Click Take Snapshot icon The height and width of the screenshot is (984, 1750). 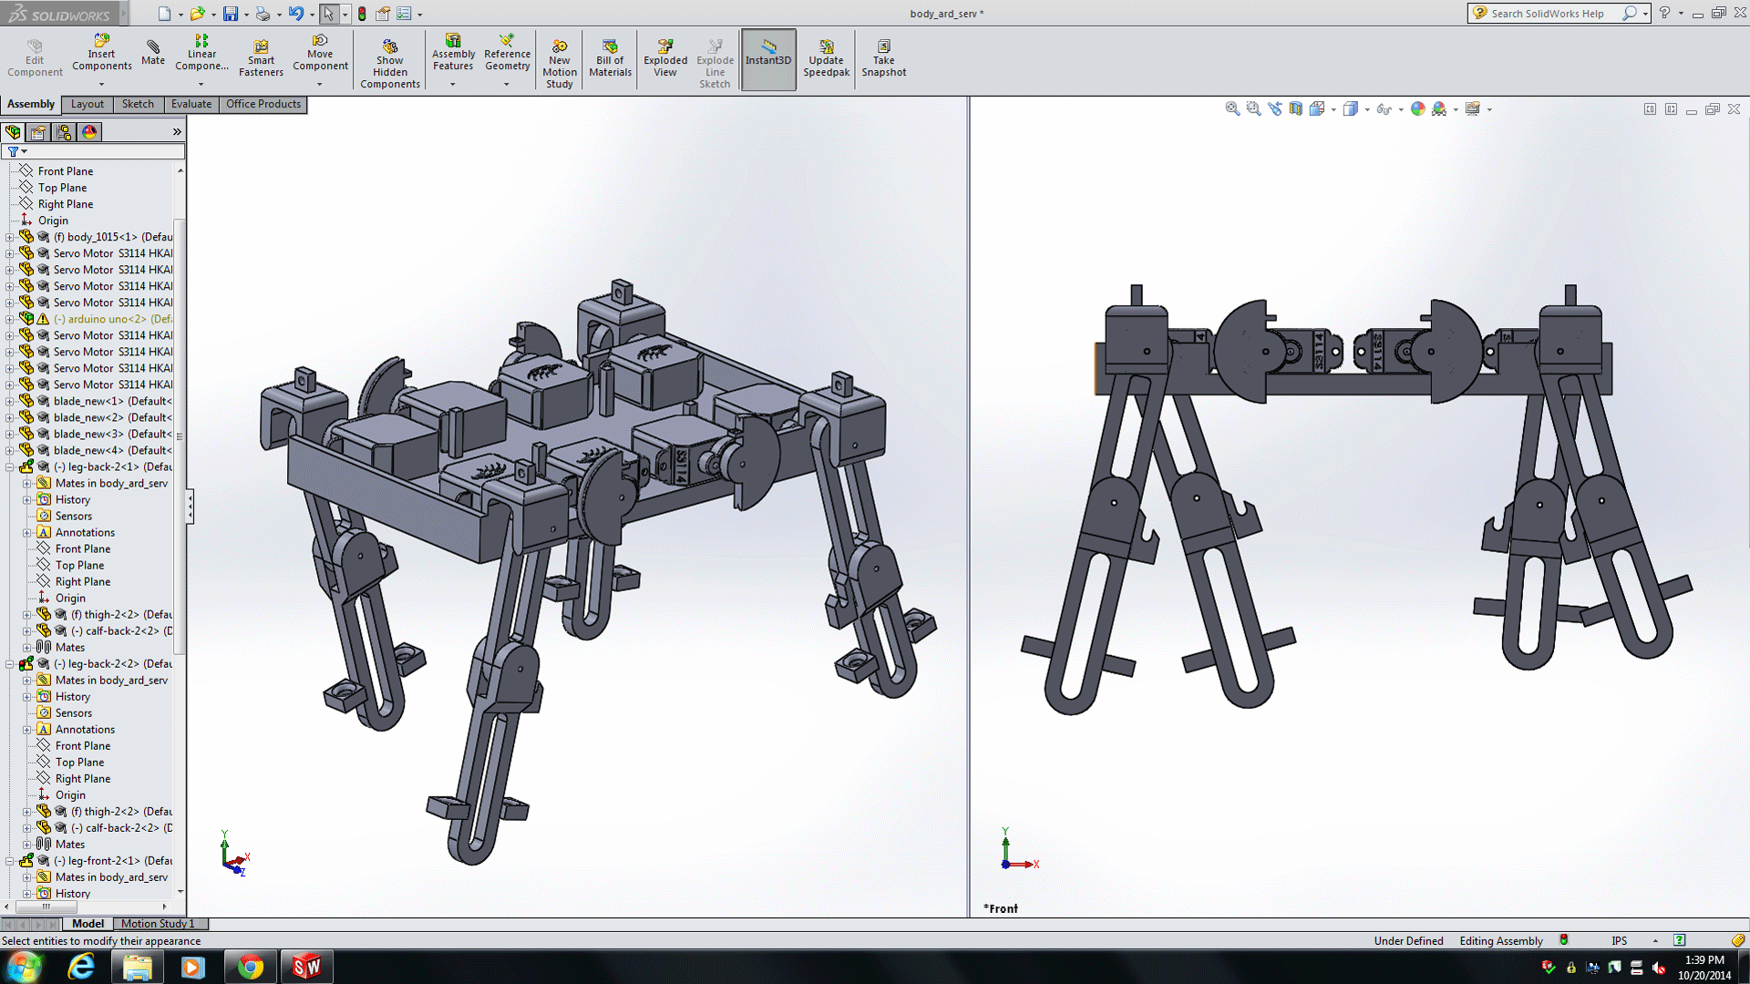point(883,58)
